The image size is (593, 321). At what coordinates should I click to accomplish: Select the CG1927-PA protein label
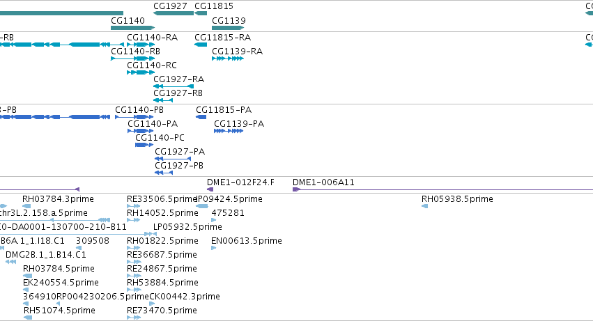click(180, 152)
